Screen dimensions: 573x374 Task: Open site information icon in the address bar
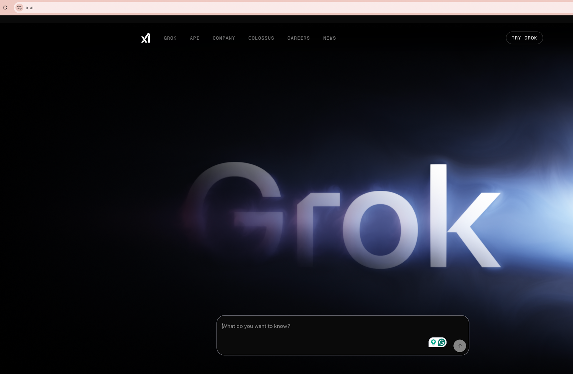pos(19,8)
